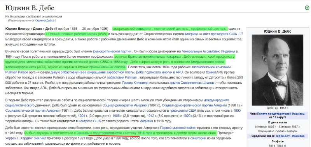Click the 'президента США' link in intro
This screenshot has width=311, height=147.
click(224, 34)
